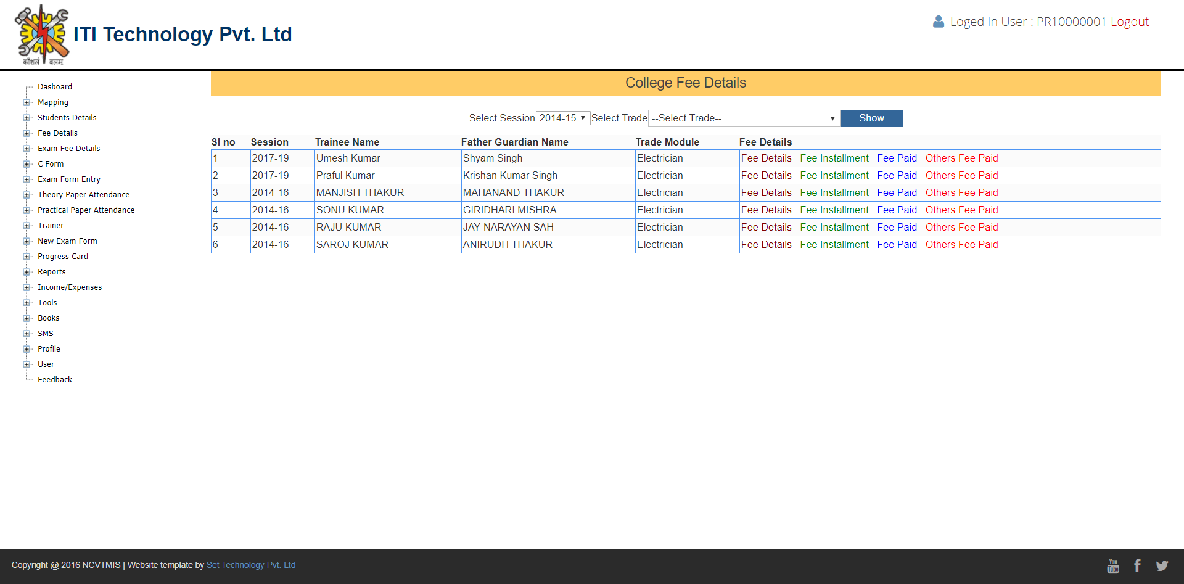Viewport: 1184px width, 584px height.
Task: Open the Select Session dropdown
Action: pos(562,118)
